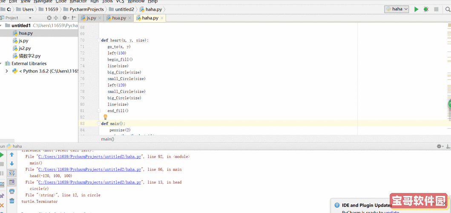The height and width of the screenshot is (213, 451).
Task: Switch to the js.py tab
Action: 92,18
